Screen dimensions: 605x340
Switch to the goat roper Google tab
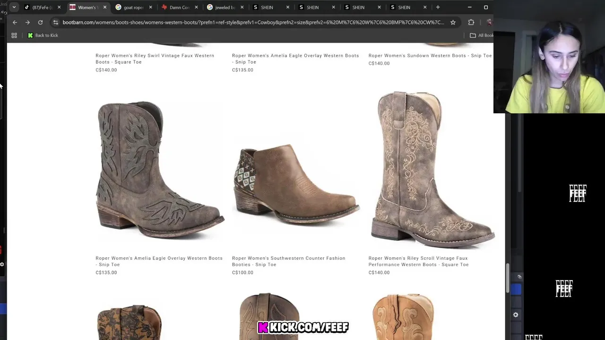(132, 7)
